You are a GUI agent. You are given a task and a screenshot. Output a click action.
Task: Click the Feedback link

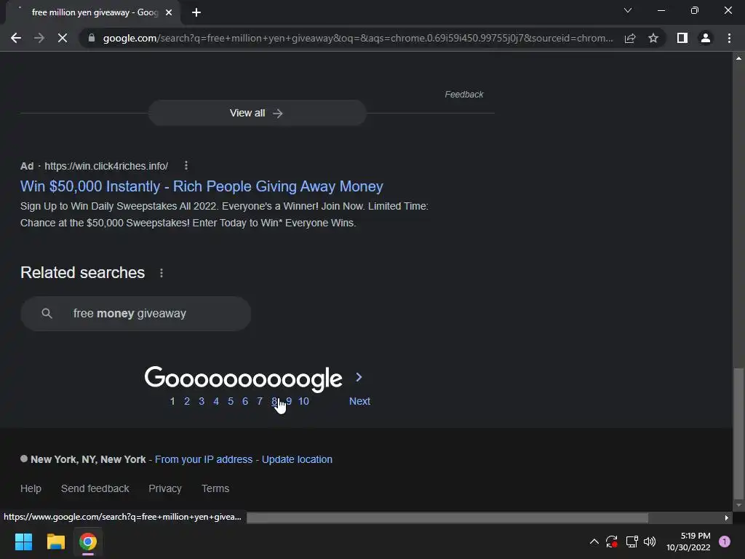coord(463,95)
